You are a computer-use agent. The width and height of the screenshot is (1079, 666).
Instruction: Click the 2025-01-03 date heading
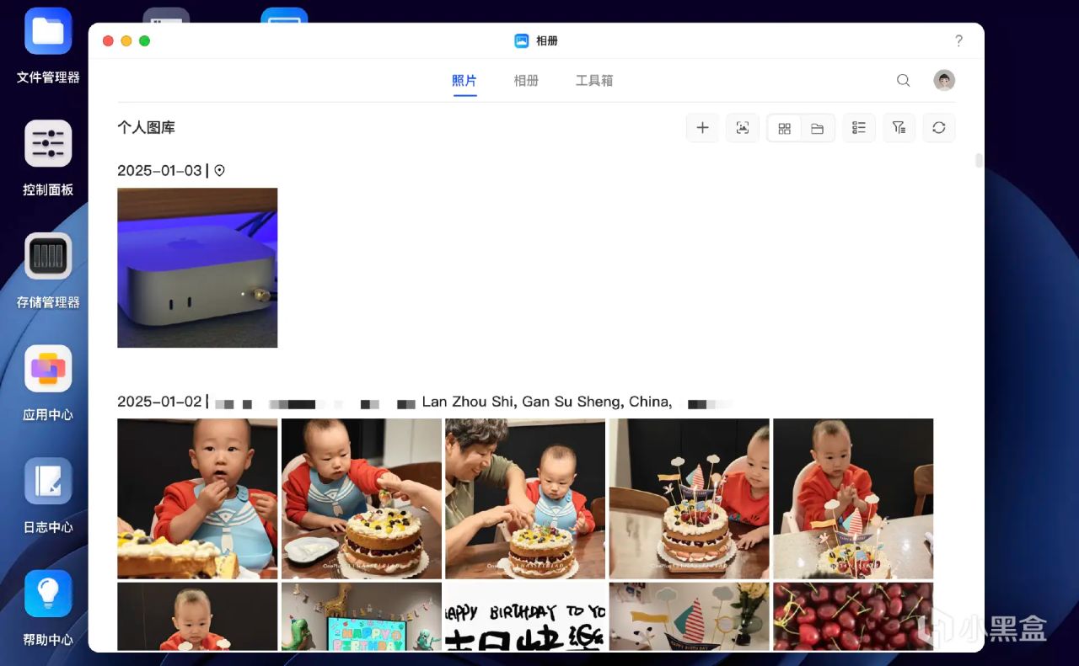[159, 170]
